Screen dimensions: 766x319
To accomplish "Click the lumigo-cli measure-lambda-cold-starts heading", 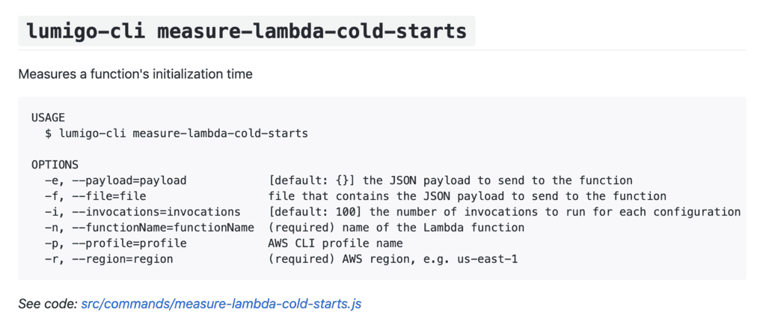I will (x=246, y=31).
